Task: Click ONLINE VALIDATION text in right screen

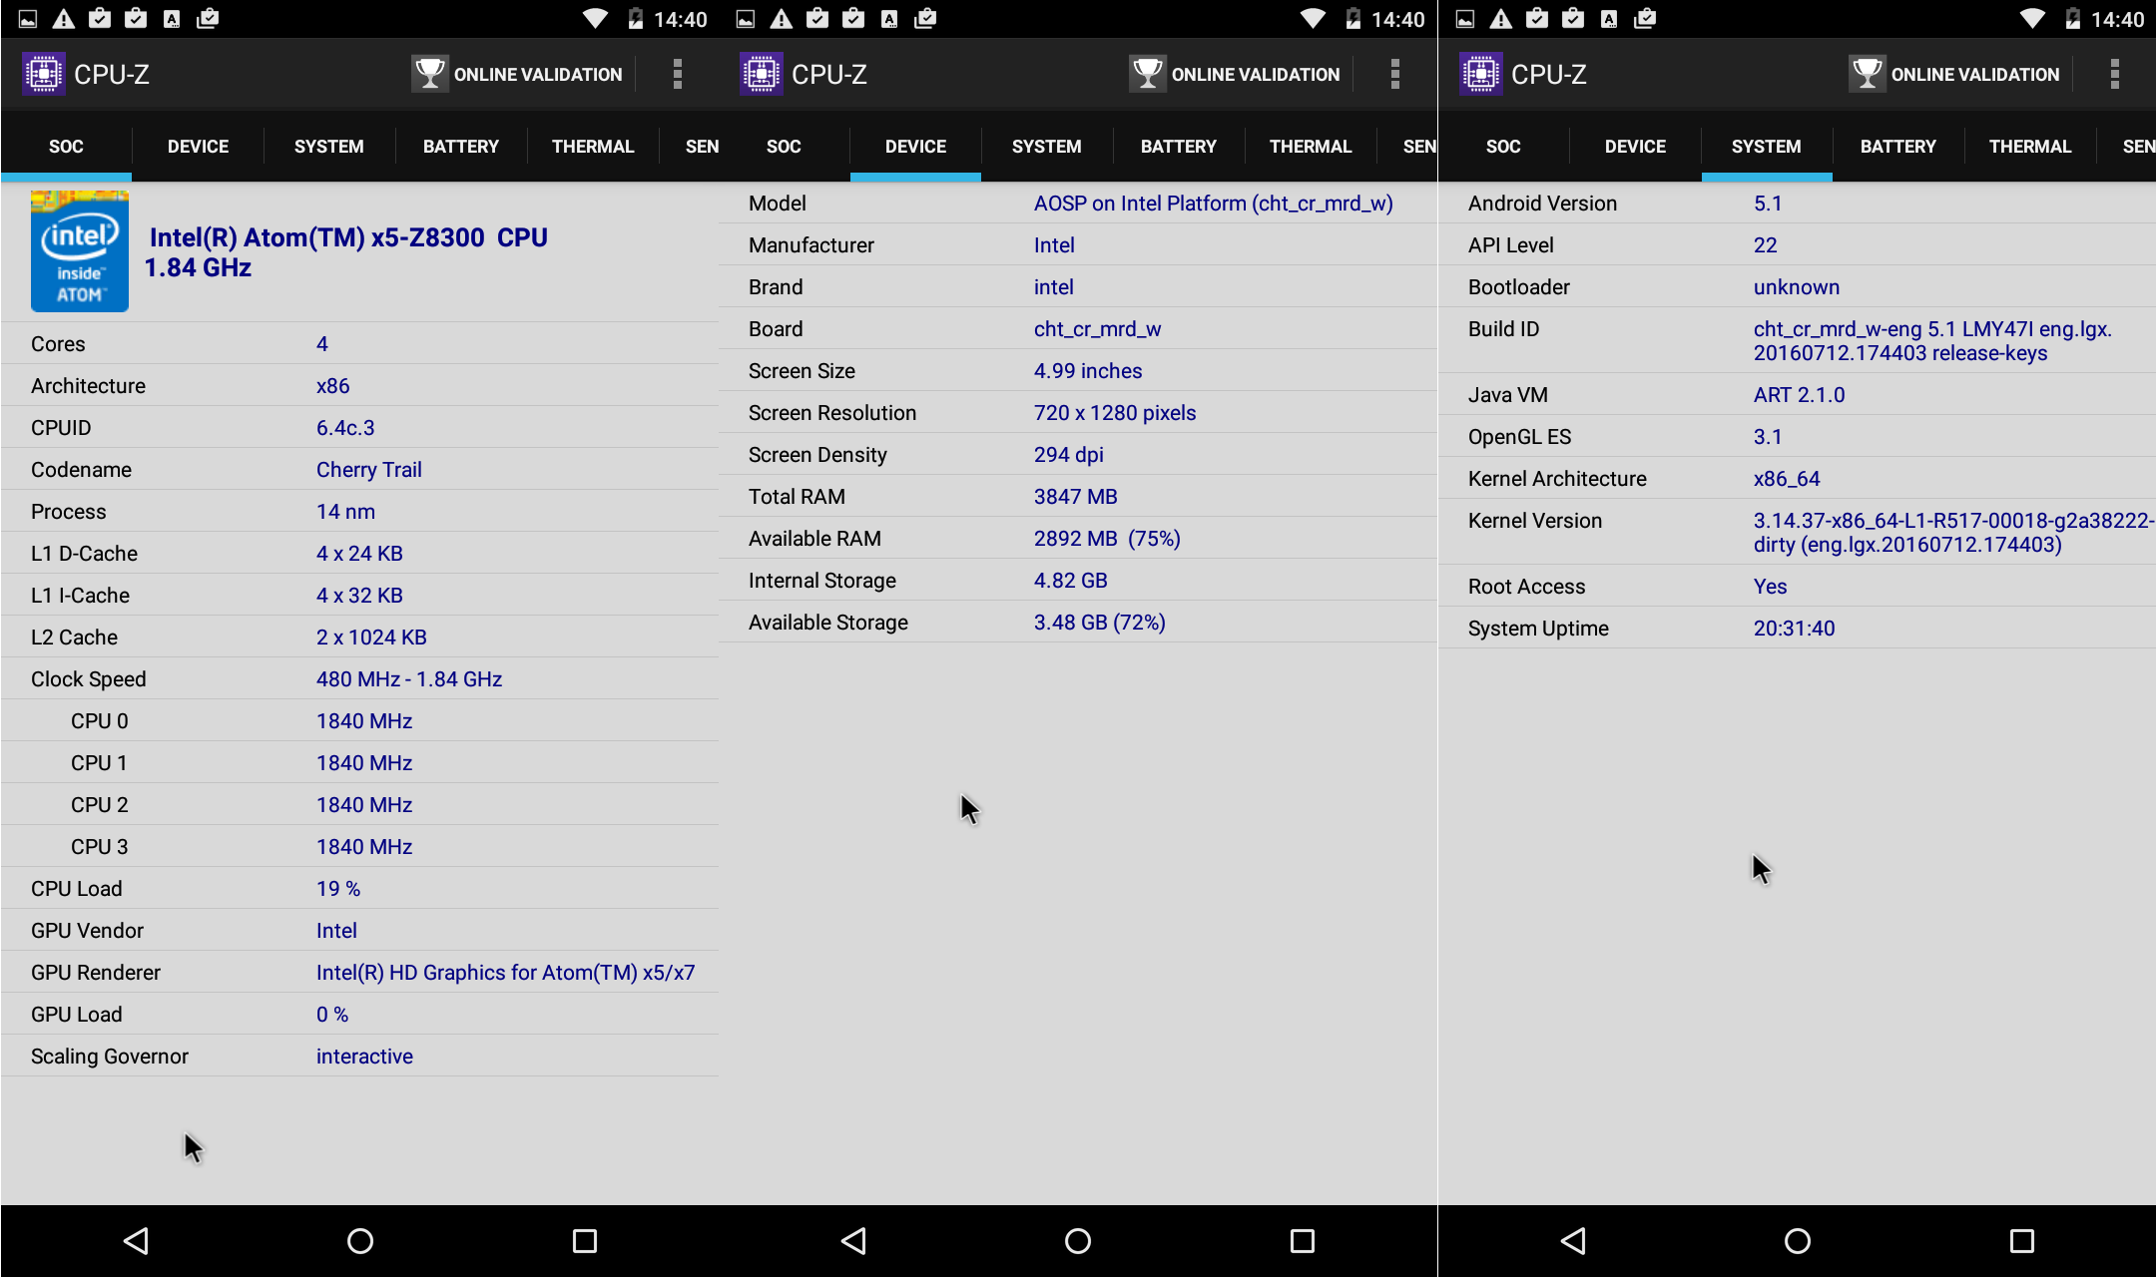Action: click(x=1975, y=75)
